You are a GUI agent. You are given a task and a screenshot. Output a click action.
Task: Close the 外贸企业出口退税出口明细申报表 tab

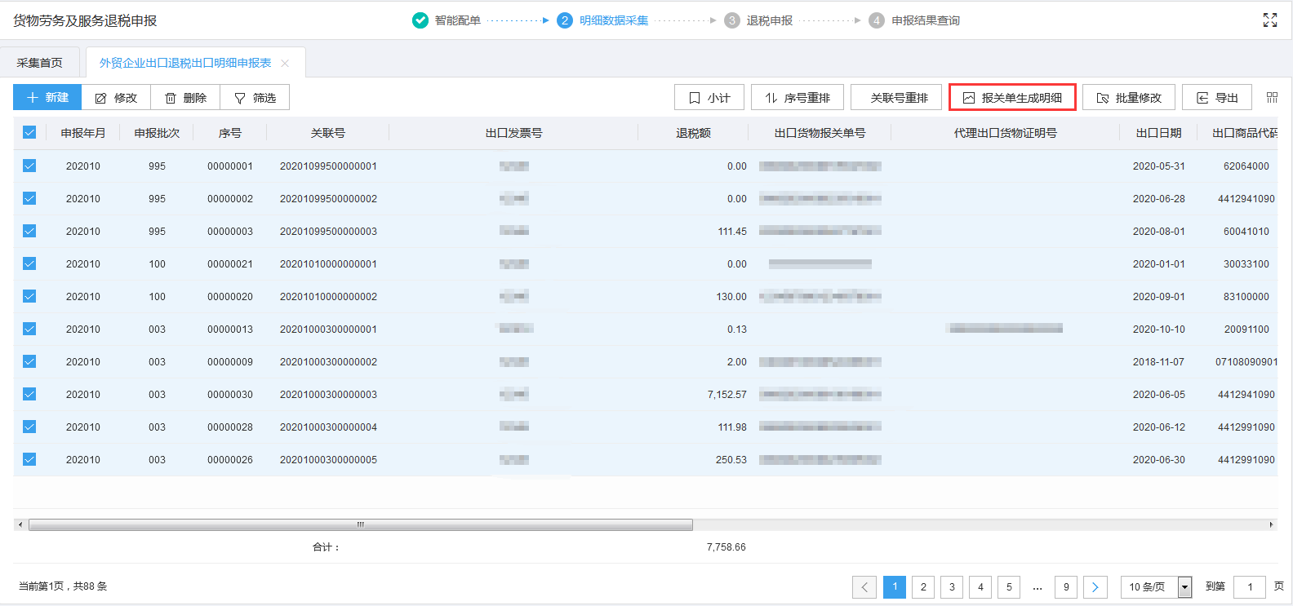click(285, 64)
